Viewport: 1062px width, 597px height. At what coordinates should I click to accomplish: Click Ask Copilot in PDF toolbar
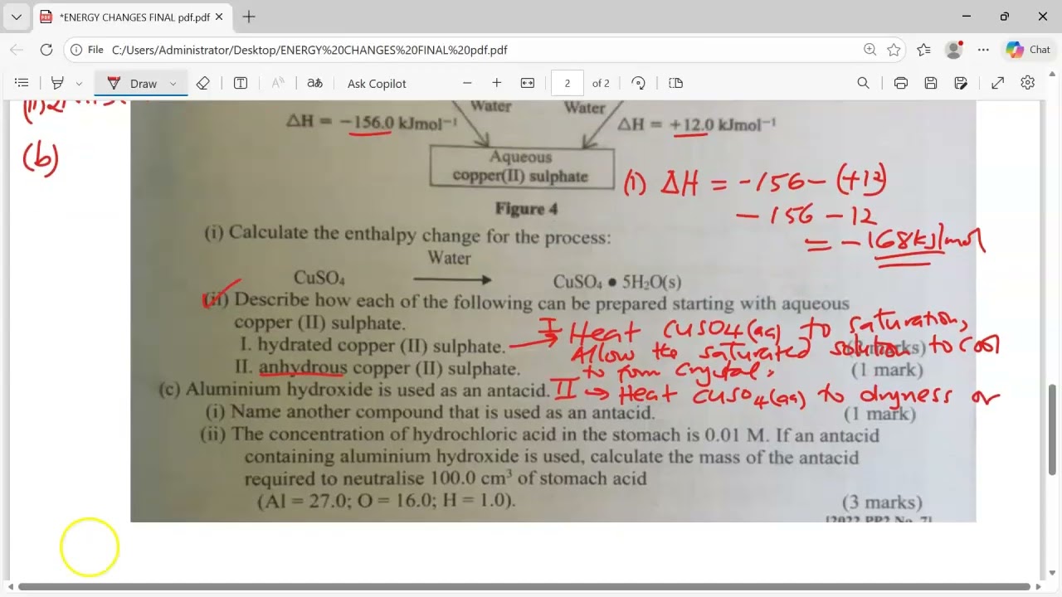[x=377, y=83]
